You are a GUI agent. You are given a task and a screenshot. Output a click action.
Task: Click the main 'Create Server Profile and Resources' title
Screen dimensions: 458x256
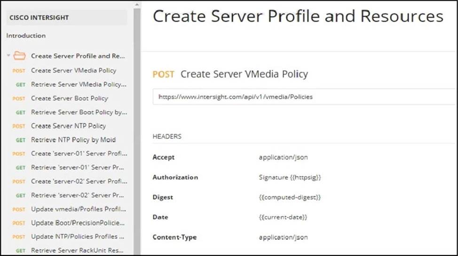click(298, 16)
